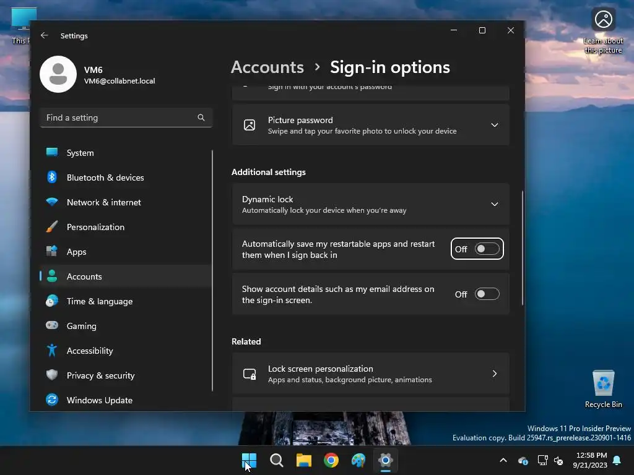Click 'Sign-in options' page title
Viewport: 634px width, 475px height.
point(390,67)
